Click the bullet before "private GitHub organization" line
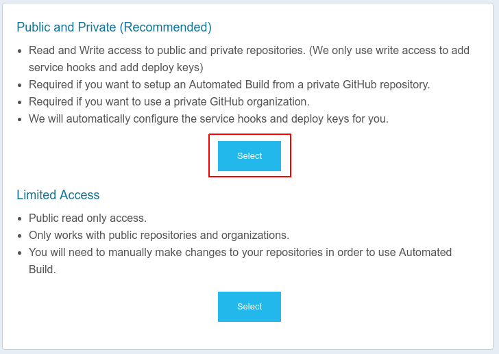499x354 pixels. point(21,102)
